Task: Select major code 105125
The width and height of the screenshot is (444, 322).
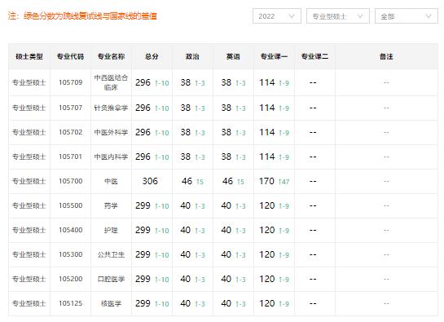Action: (71, 303)
